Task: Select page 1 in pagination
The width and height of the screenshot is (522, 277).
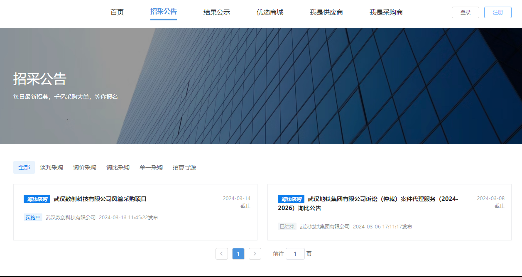Action: pos(238,254)
